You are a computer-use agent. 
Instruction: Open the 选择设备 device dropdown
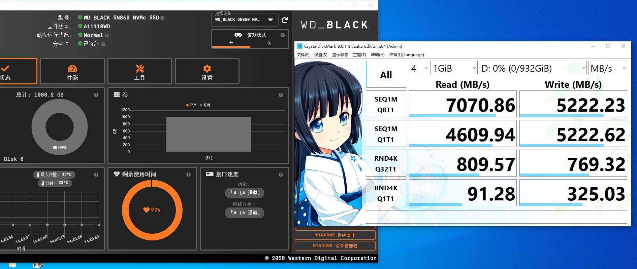(245, 20)
